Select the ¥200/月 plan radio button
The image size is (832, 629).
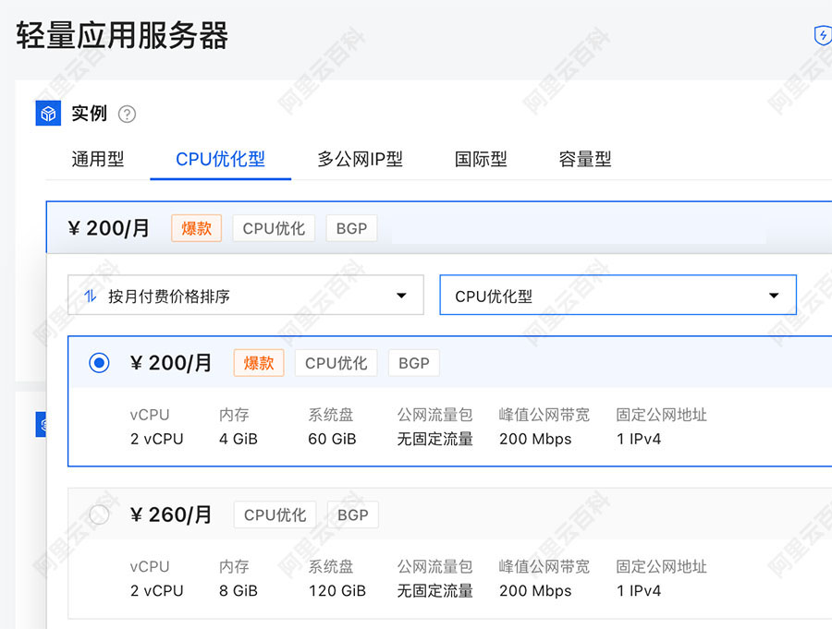(x=98, y=362)
